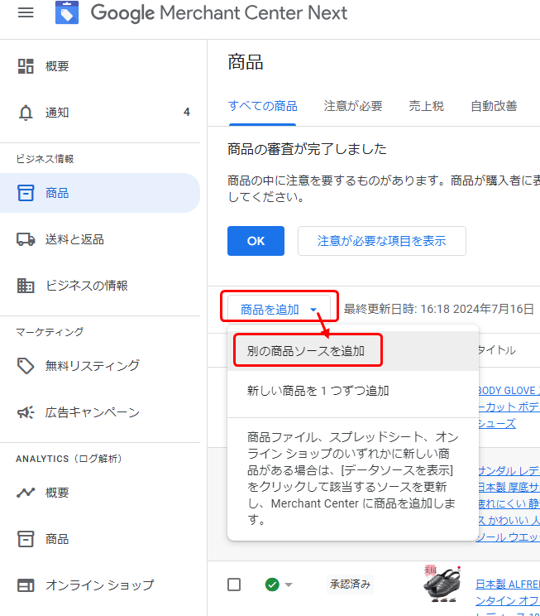Click the Google Merchant Center logo icon
The image size is (540, 616).
[x=67, y=13]
